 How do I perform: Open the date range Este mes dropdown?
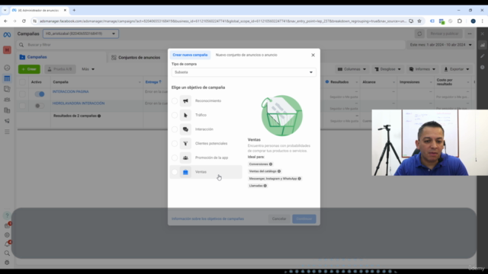(441, 45)
